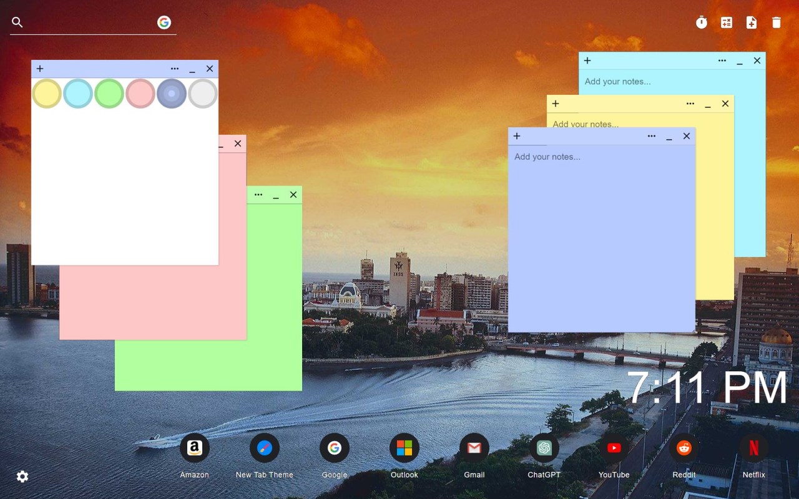The height and width of the screenshot is (499, 799).
Task: Click the purple note's text area
Action: pos(602,239)
